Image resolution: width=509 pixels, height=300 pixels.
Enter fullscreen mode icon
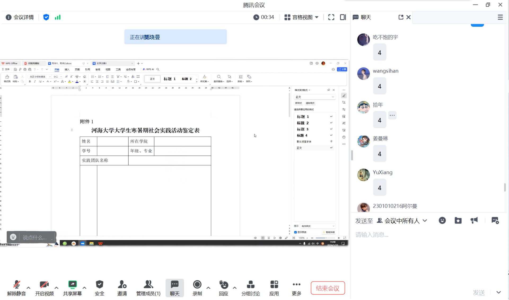coord(331,17)
